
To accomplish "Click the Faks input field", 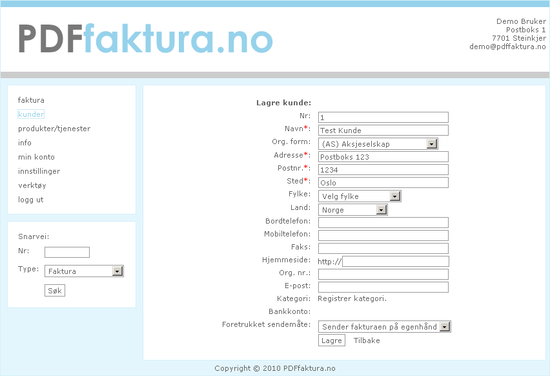I will click(x=383, y=249).
